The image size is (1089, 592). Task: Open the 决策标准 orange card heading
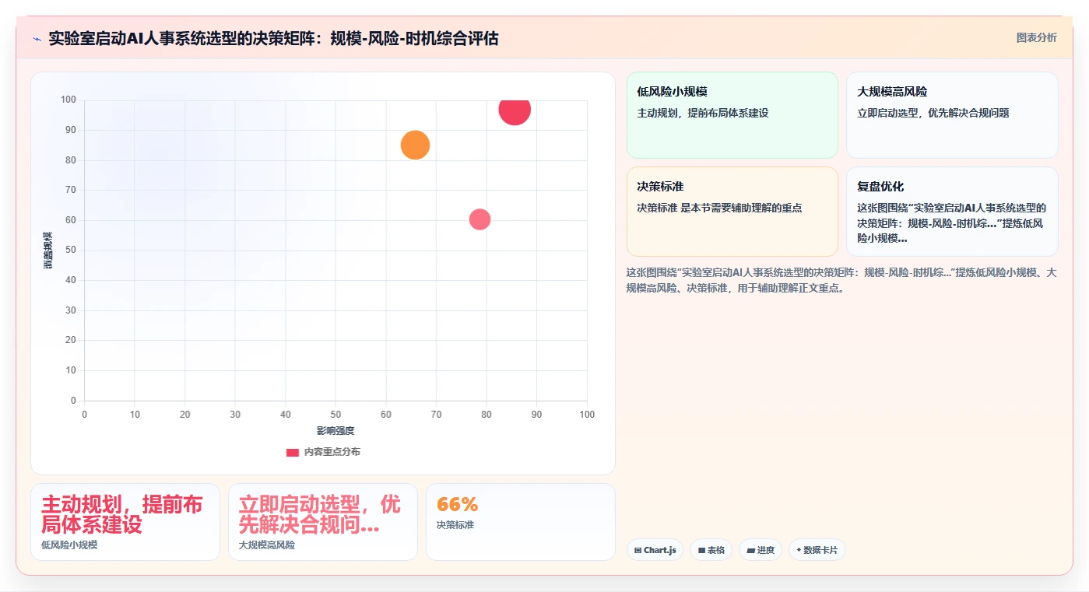660,187
